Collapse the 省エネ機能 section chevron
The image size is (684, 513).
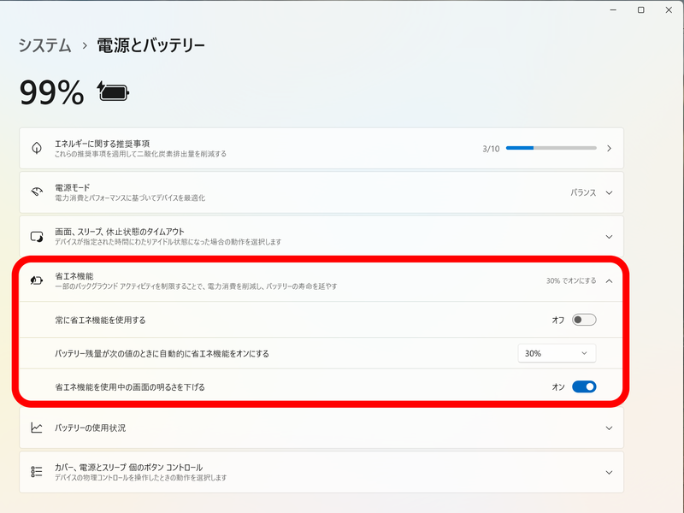(x=608, y=279)
